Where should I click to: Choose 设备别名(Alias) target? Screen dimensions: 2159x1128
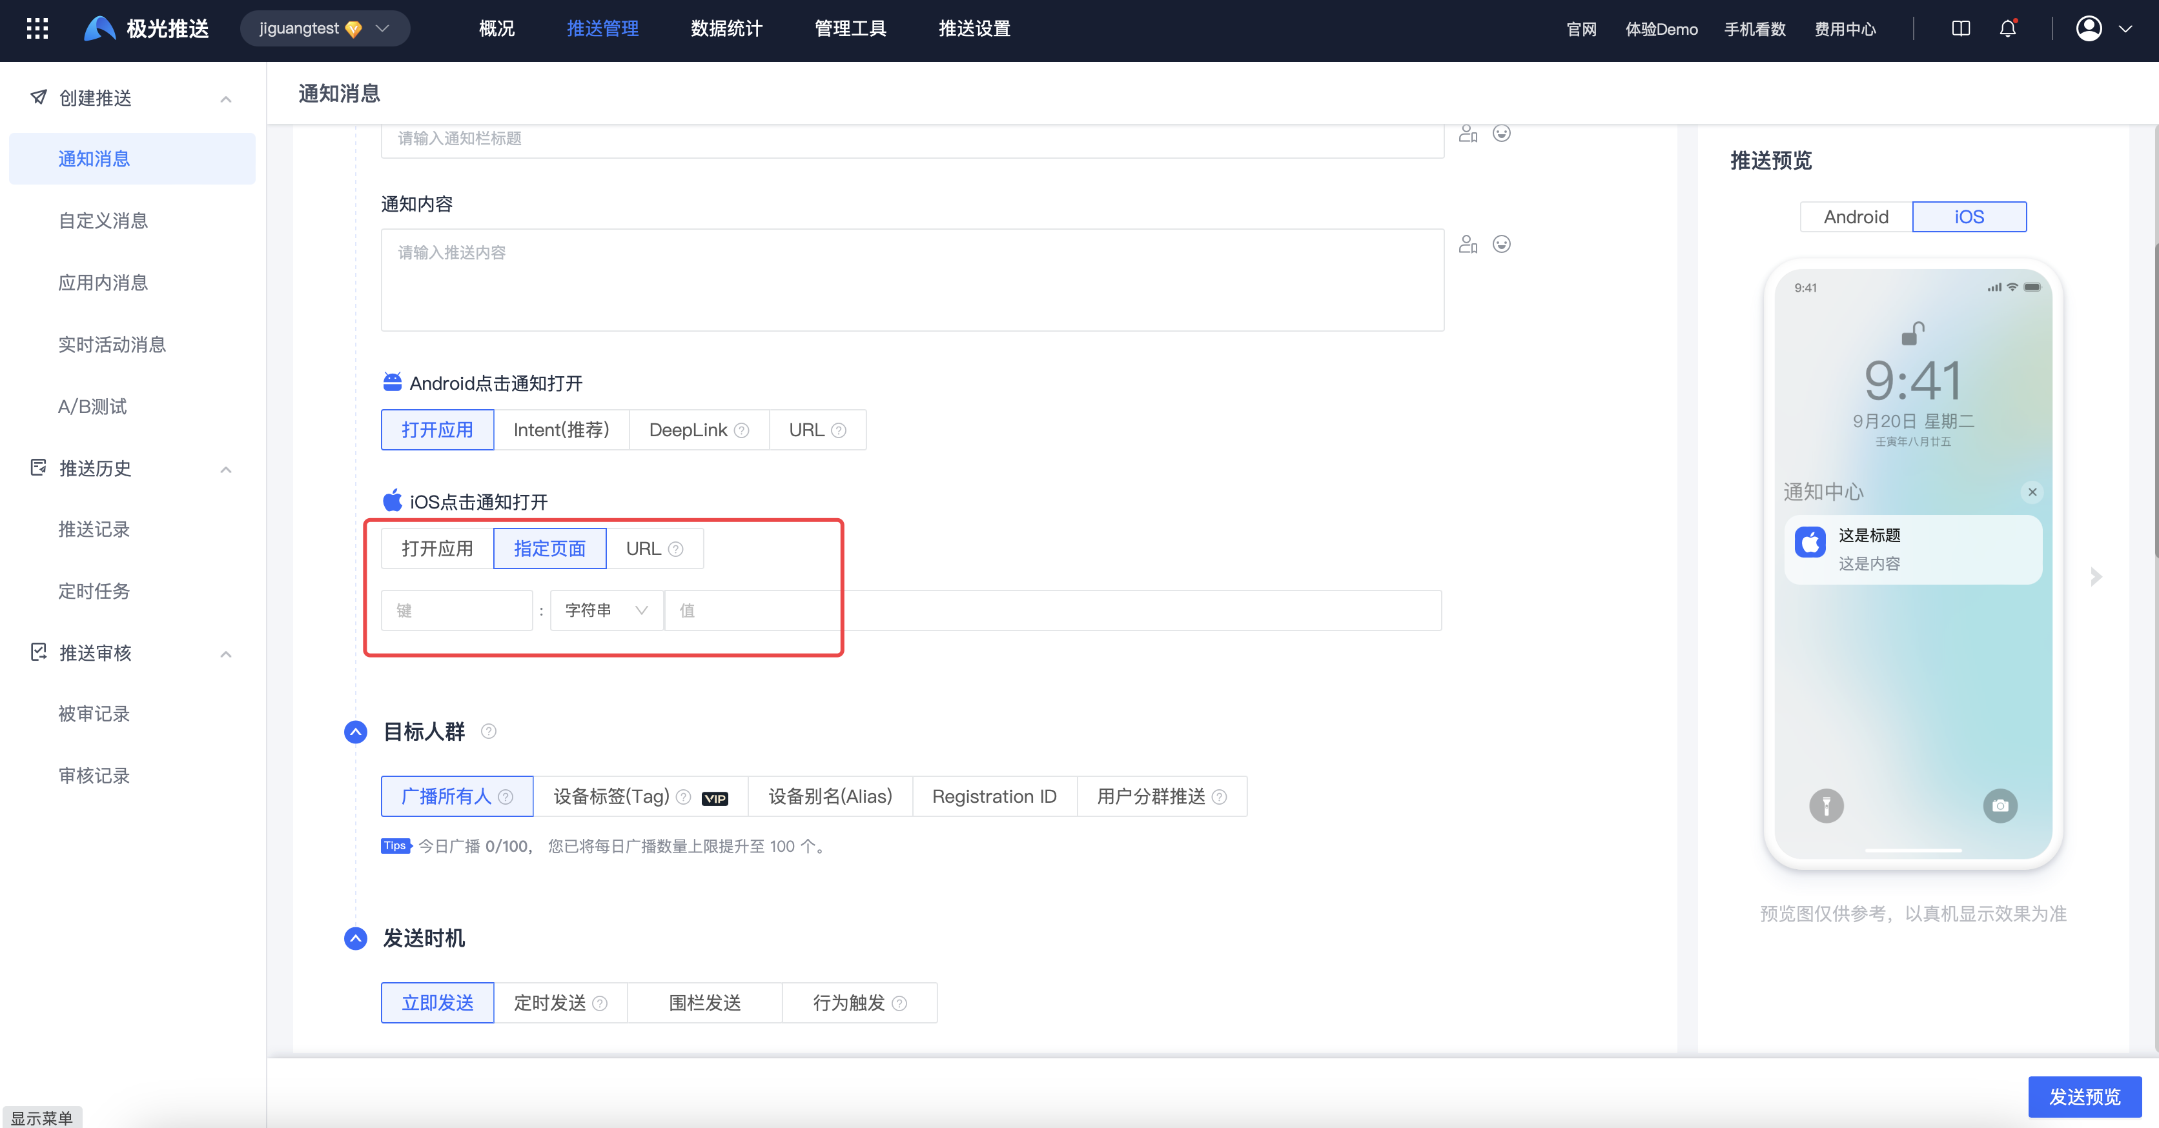point(830,797)
